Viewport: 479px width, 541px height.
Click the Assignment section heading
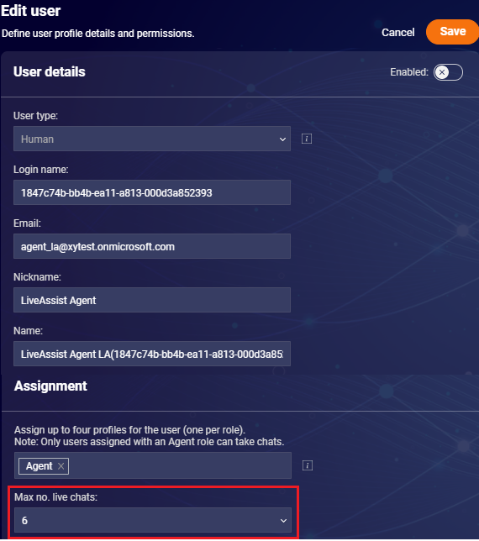tap(50, 386)
